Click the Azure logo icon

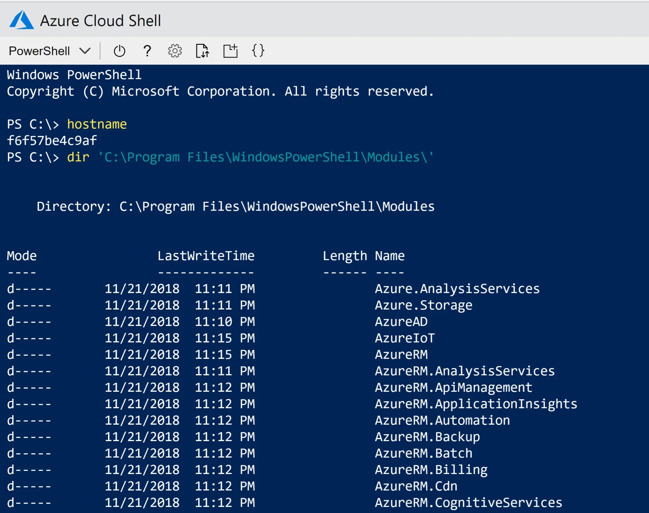tap(21, 20)
